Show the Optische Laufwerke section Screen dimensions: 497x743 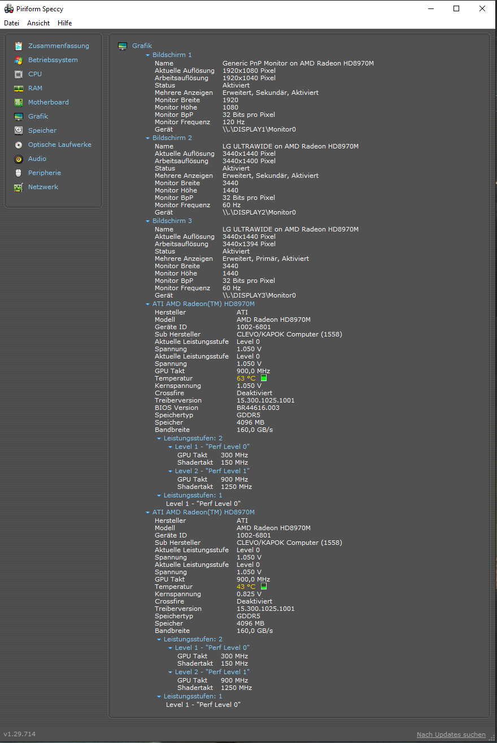point(60,145)
